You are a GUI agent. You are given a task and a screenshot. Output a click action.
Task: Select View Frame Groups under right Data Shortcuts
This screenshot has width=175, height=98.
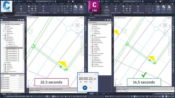[98, 66]
